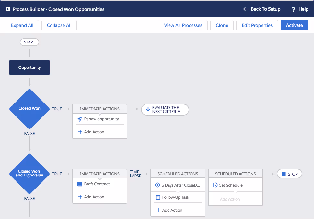This screenshot has width=314, height=219.
Task: Click the plus icon under Renew opportunity
Action: coord(80,132)
